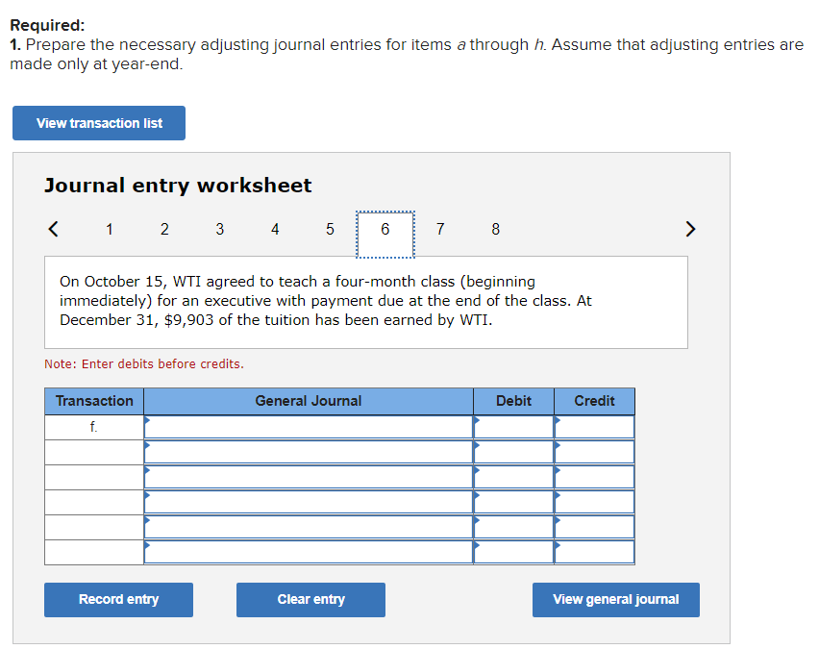Click the flag marker in second General Journal row
This screenshot has height=649, width=819.
click(x=147, y=444)
